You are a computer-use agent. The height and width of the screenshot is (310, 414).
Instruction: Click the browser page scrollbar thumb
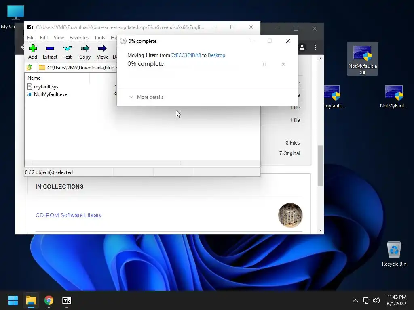pyautogui.click(x=320, y=165)
